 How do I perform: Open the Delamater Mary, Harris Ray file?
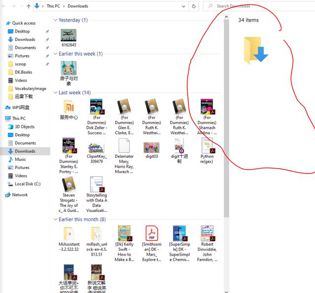tap(124, 155)
